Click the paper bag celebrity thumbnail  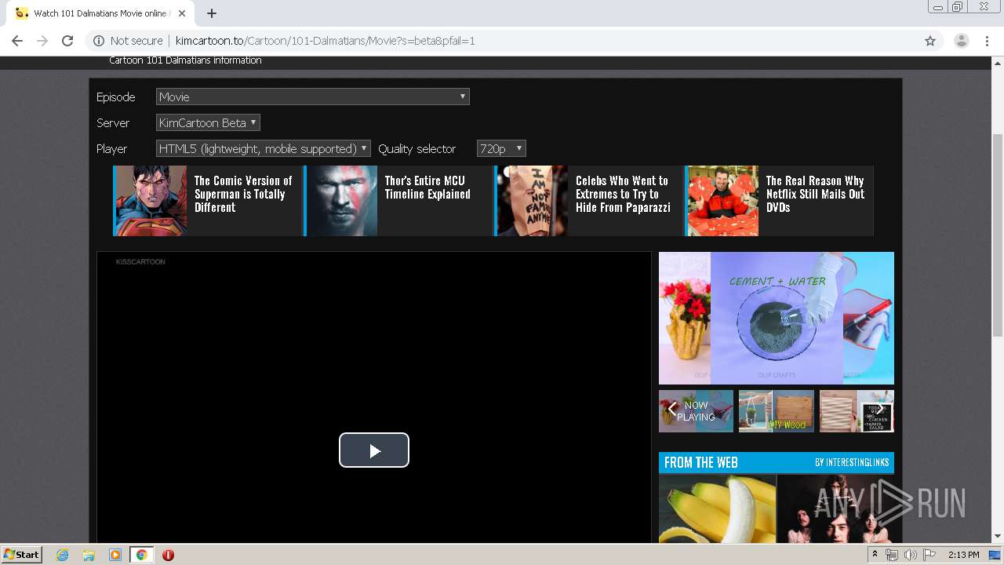pyautogui.click(x=531, y=201)
